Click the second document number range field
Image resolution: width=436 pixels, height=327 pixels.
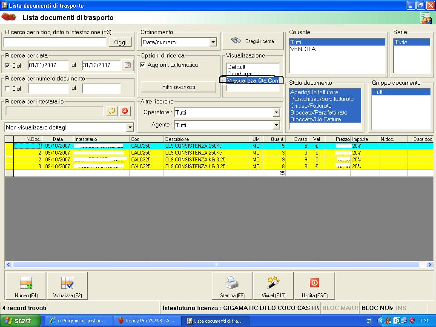101,89
